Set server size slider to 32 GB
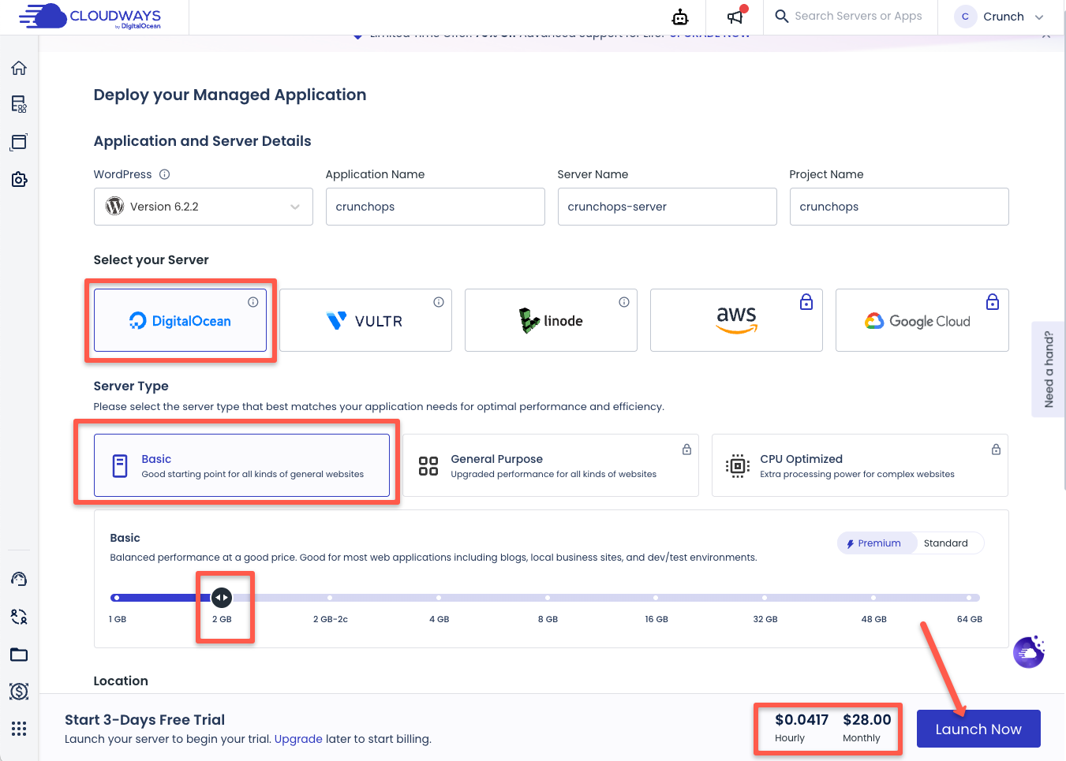 click(765, 598)
